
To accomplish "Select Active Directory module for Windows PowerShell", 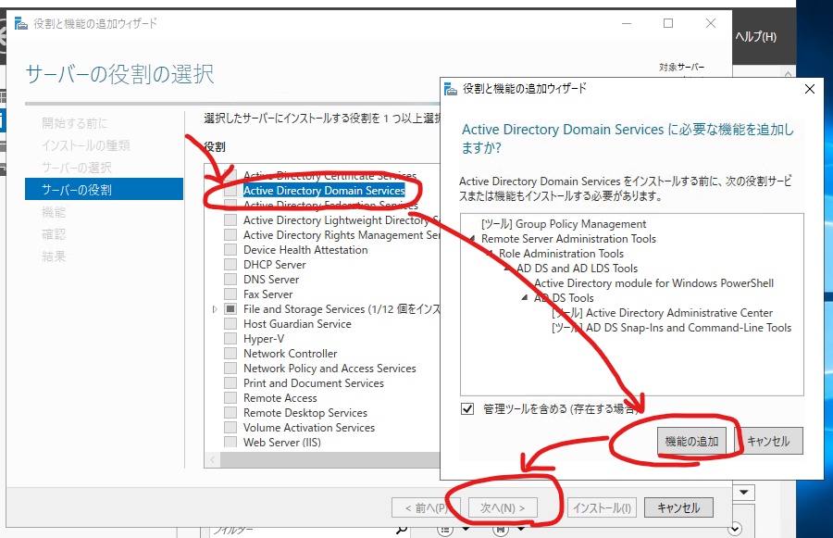I will click(654, 283).
